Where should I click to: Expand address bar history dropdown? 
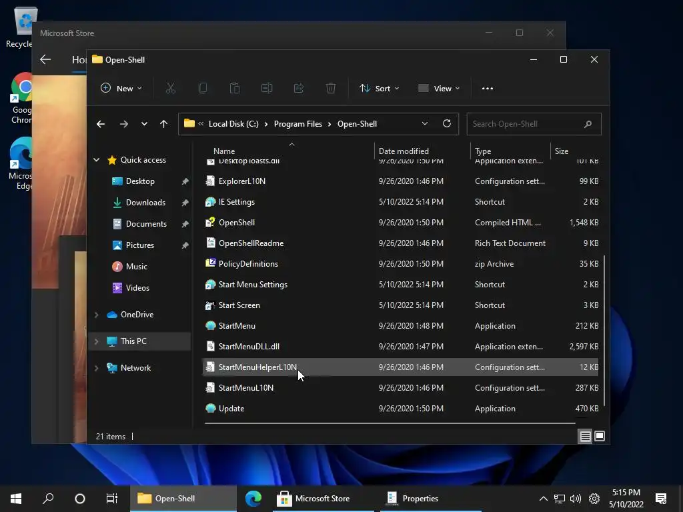tap(425, 123)
